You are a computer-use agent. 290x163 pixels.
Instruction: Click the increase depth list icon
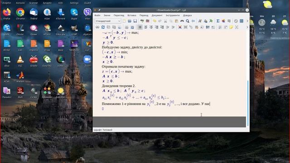pyautogui.click(x=168, y=27)
